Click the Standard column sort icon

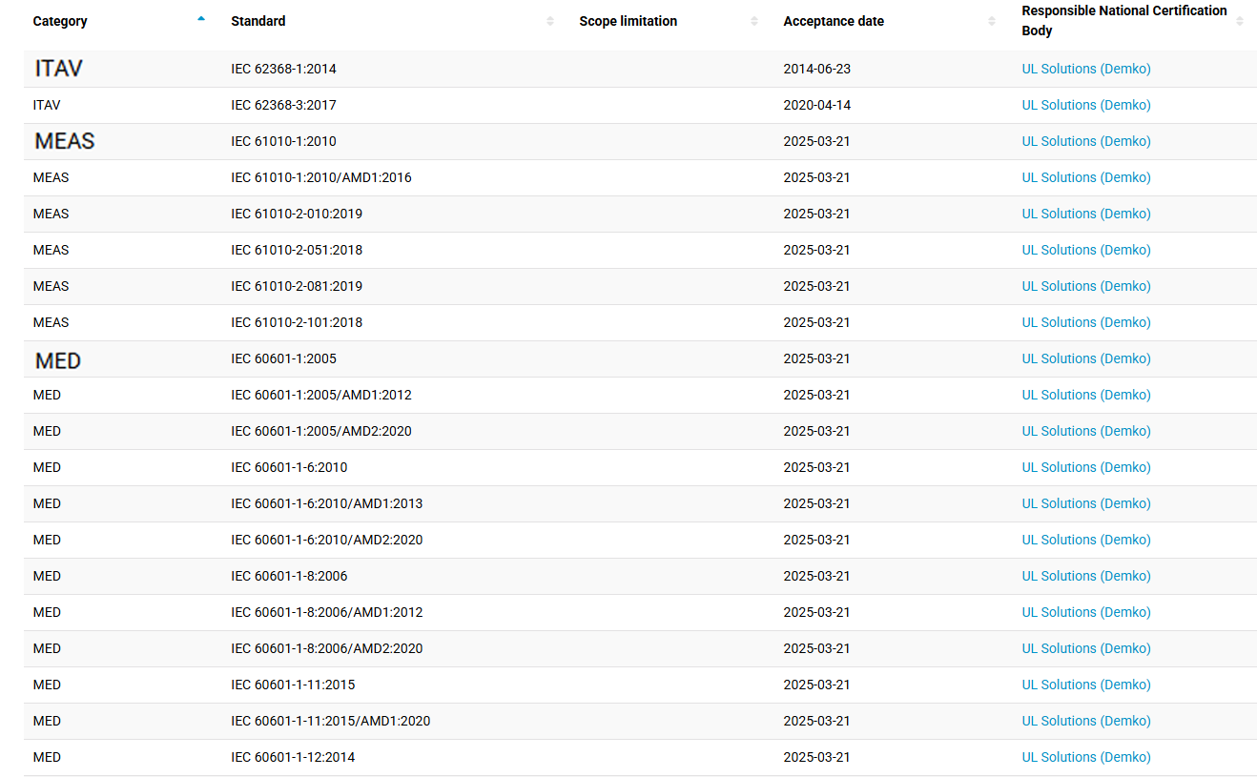click(x=550, y=21)
